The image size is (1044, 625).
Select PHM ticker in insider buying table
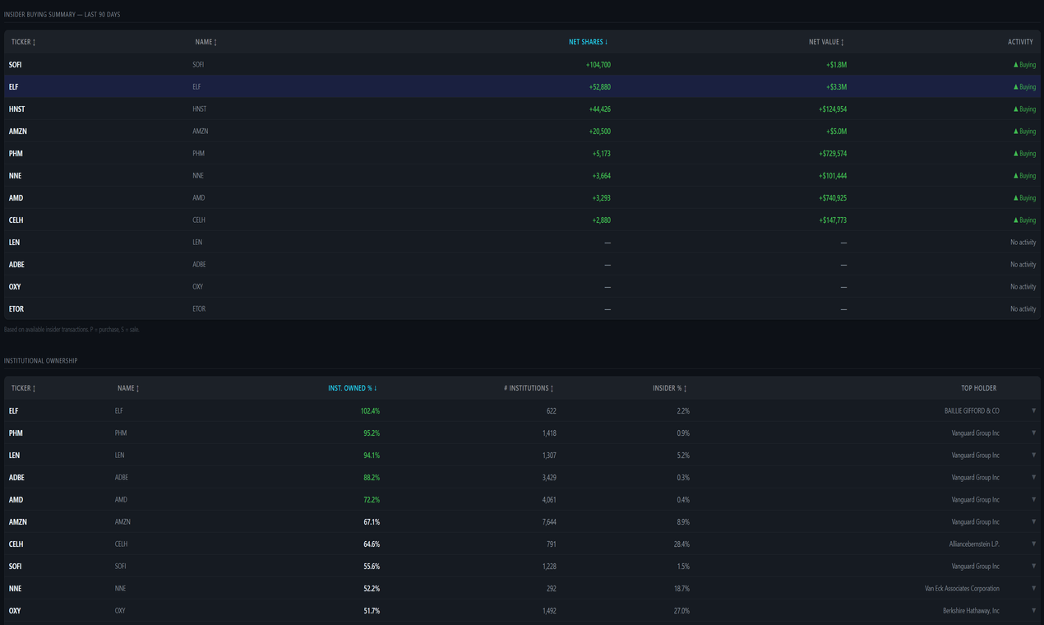point(15,153)
